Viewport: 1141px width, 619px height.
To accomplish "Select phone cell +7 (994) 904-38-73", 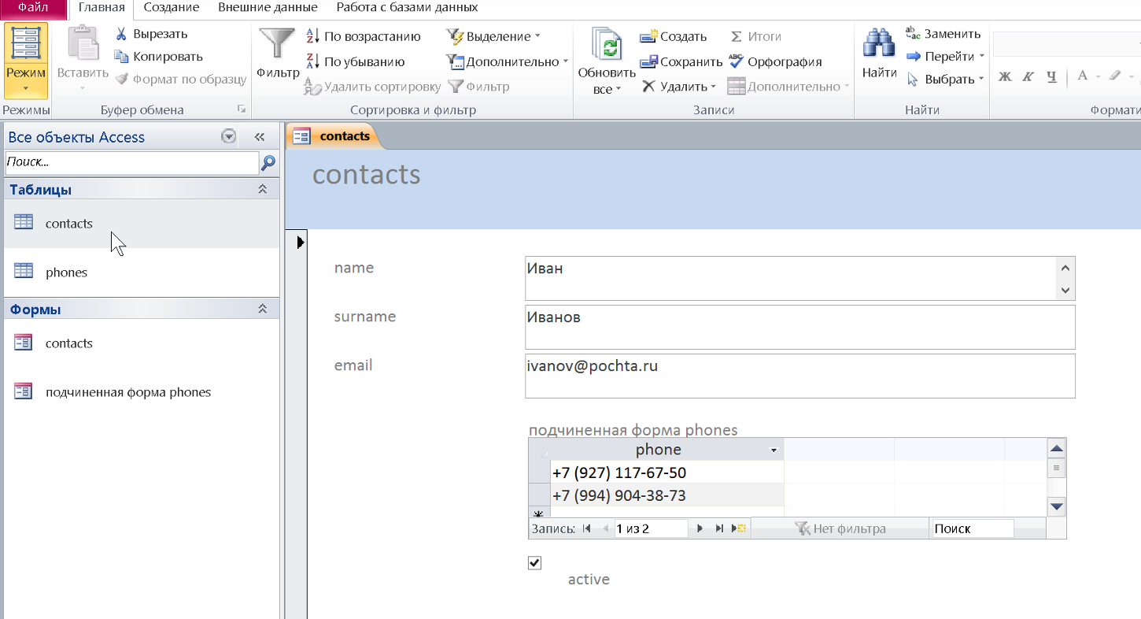I will pos(667,495).
